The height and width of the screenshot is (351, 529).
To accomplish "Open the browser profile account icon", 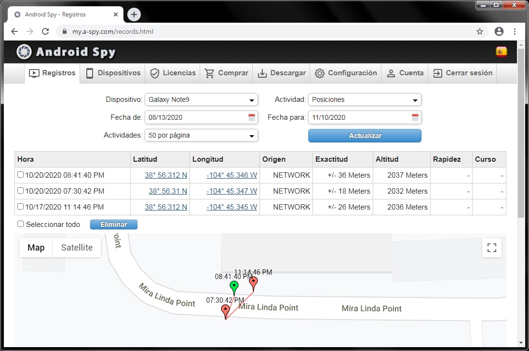I will (499, 31).
